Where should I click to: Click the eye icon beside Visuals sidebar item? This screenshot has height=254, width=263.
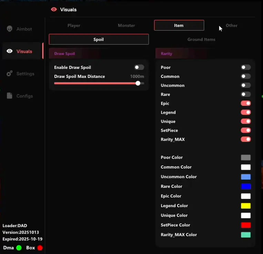point(10,51)
